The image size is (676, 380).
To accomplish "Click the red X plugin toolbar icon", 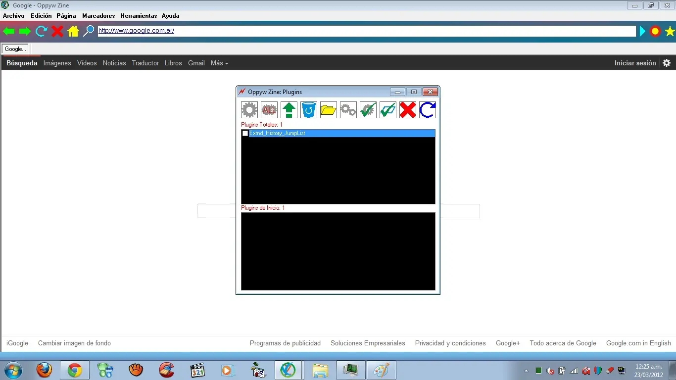I will (x=408, y=110).
